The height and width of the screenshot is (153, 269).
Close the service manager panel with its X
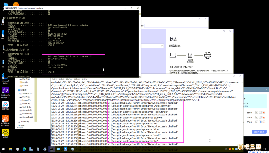tap(266, 89)
